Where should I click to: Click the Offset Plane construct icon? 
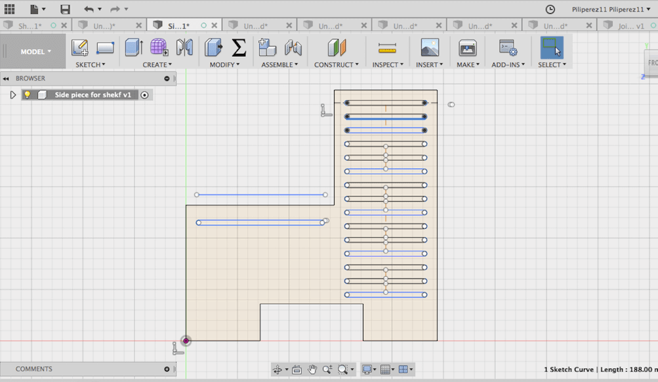337,48
